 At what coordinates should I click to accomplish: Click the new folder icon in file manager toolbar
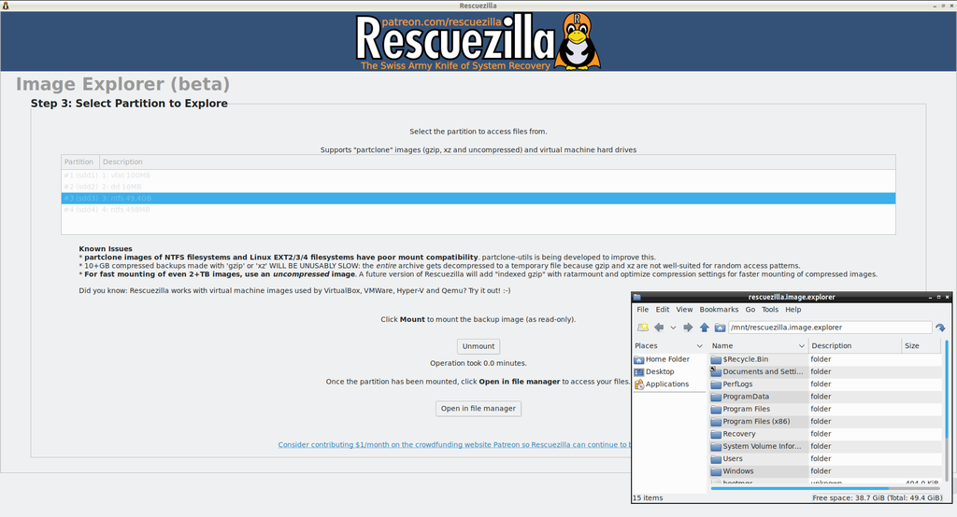point(643,328)
